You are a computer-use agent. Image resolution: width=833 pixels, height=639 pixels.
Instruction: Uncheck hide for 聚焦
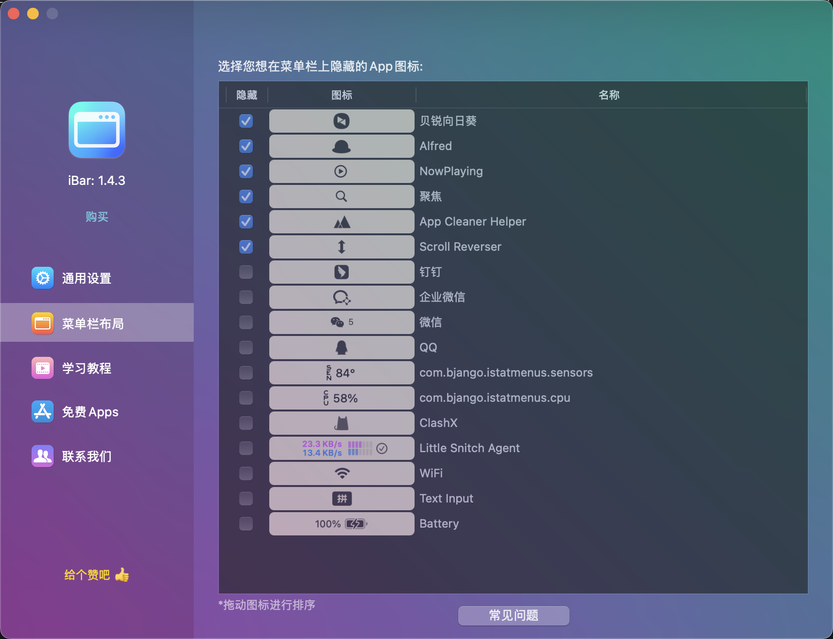tap(246, 197)
